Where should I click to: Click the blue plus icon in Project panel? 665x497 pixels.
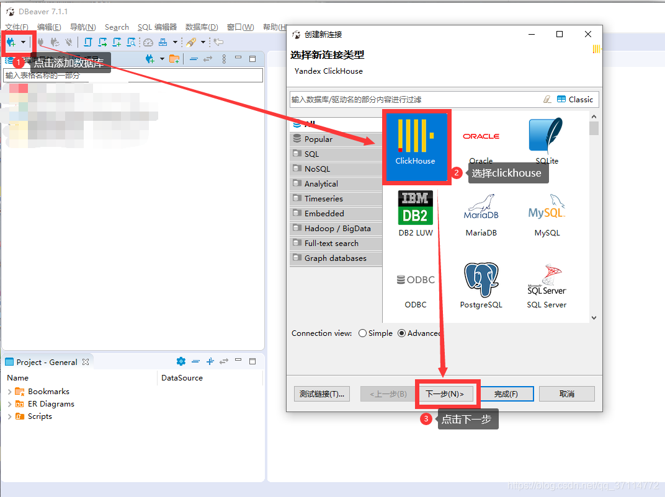tap(210, 361)
